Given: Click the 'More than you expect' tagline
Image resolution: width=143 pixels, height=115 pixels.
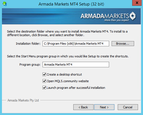Looking at the screenshot, I should [x=117, y=20].
